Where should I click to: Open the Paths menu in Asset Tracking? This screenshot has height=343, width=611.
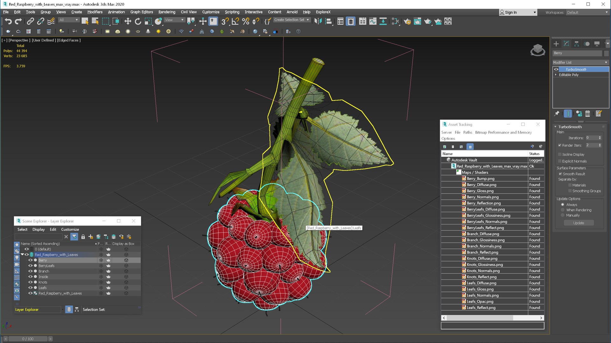(x=467, y=133)
